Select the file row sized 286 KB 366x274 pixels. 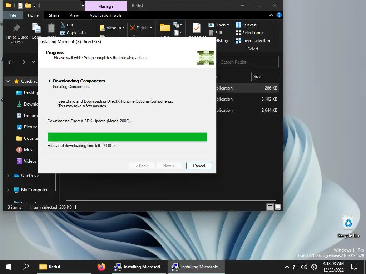point(247,88)
